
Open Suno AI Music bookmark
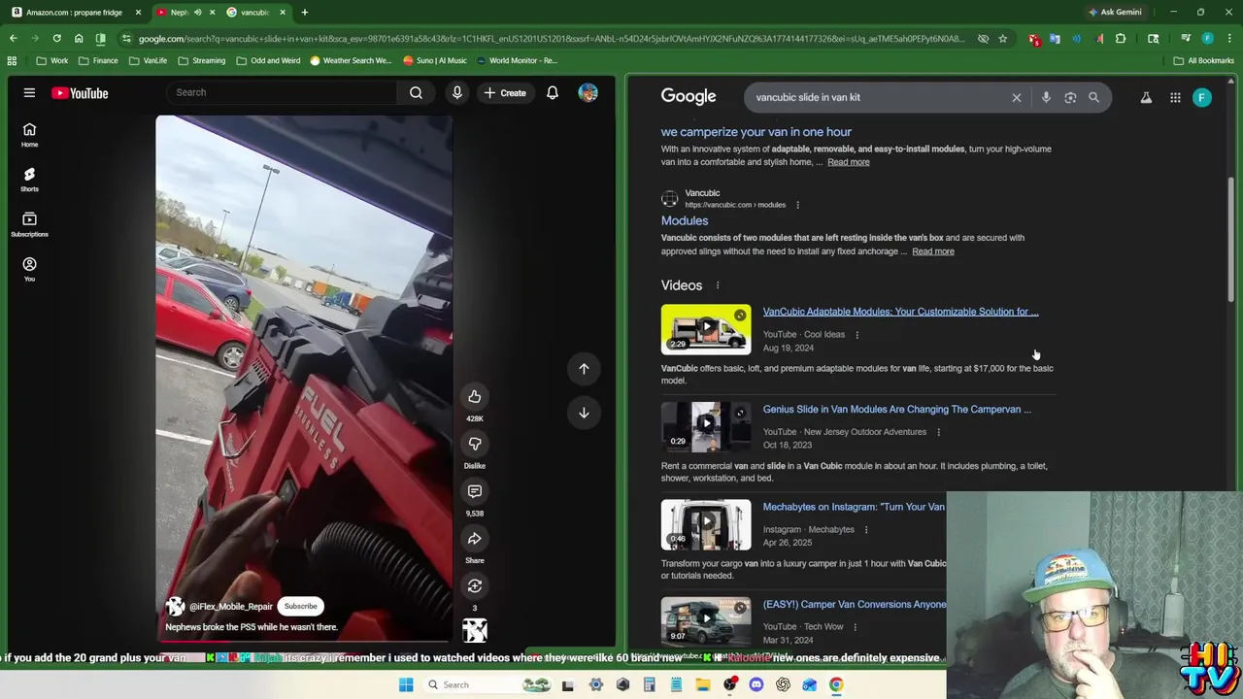[435, 60]
